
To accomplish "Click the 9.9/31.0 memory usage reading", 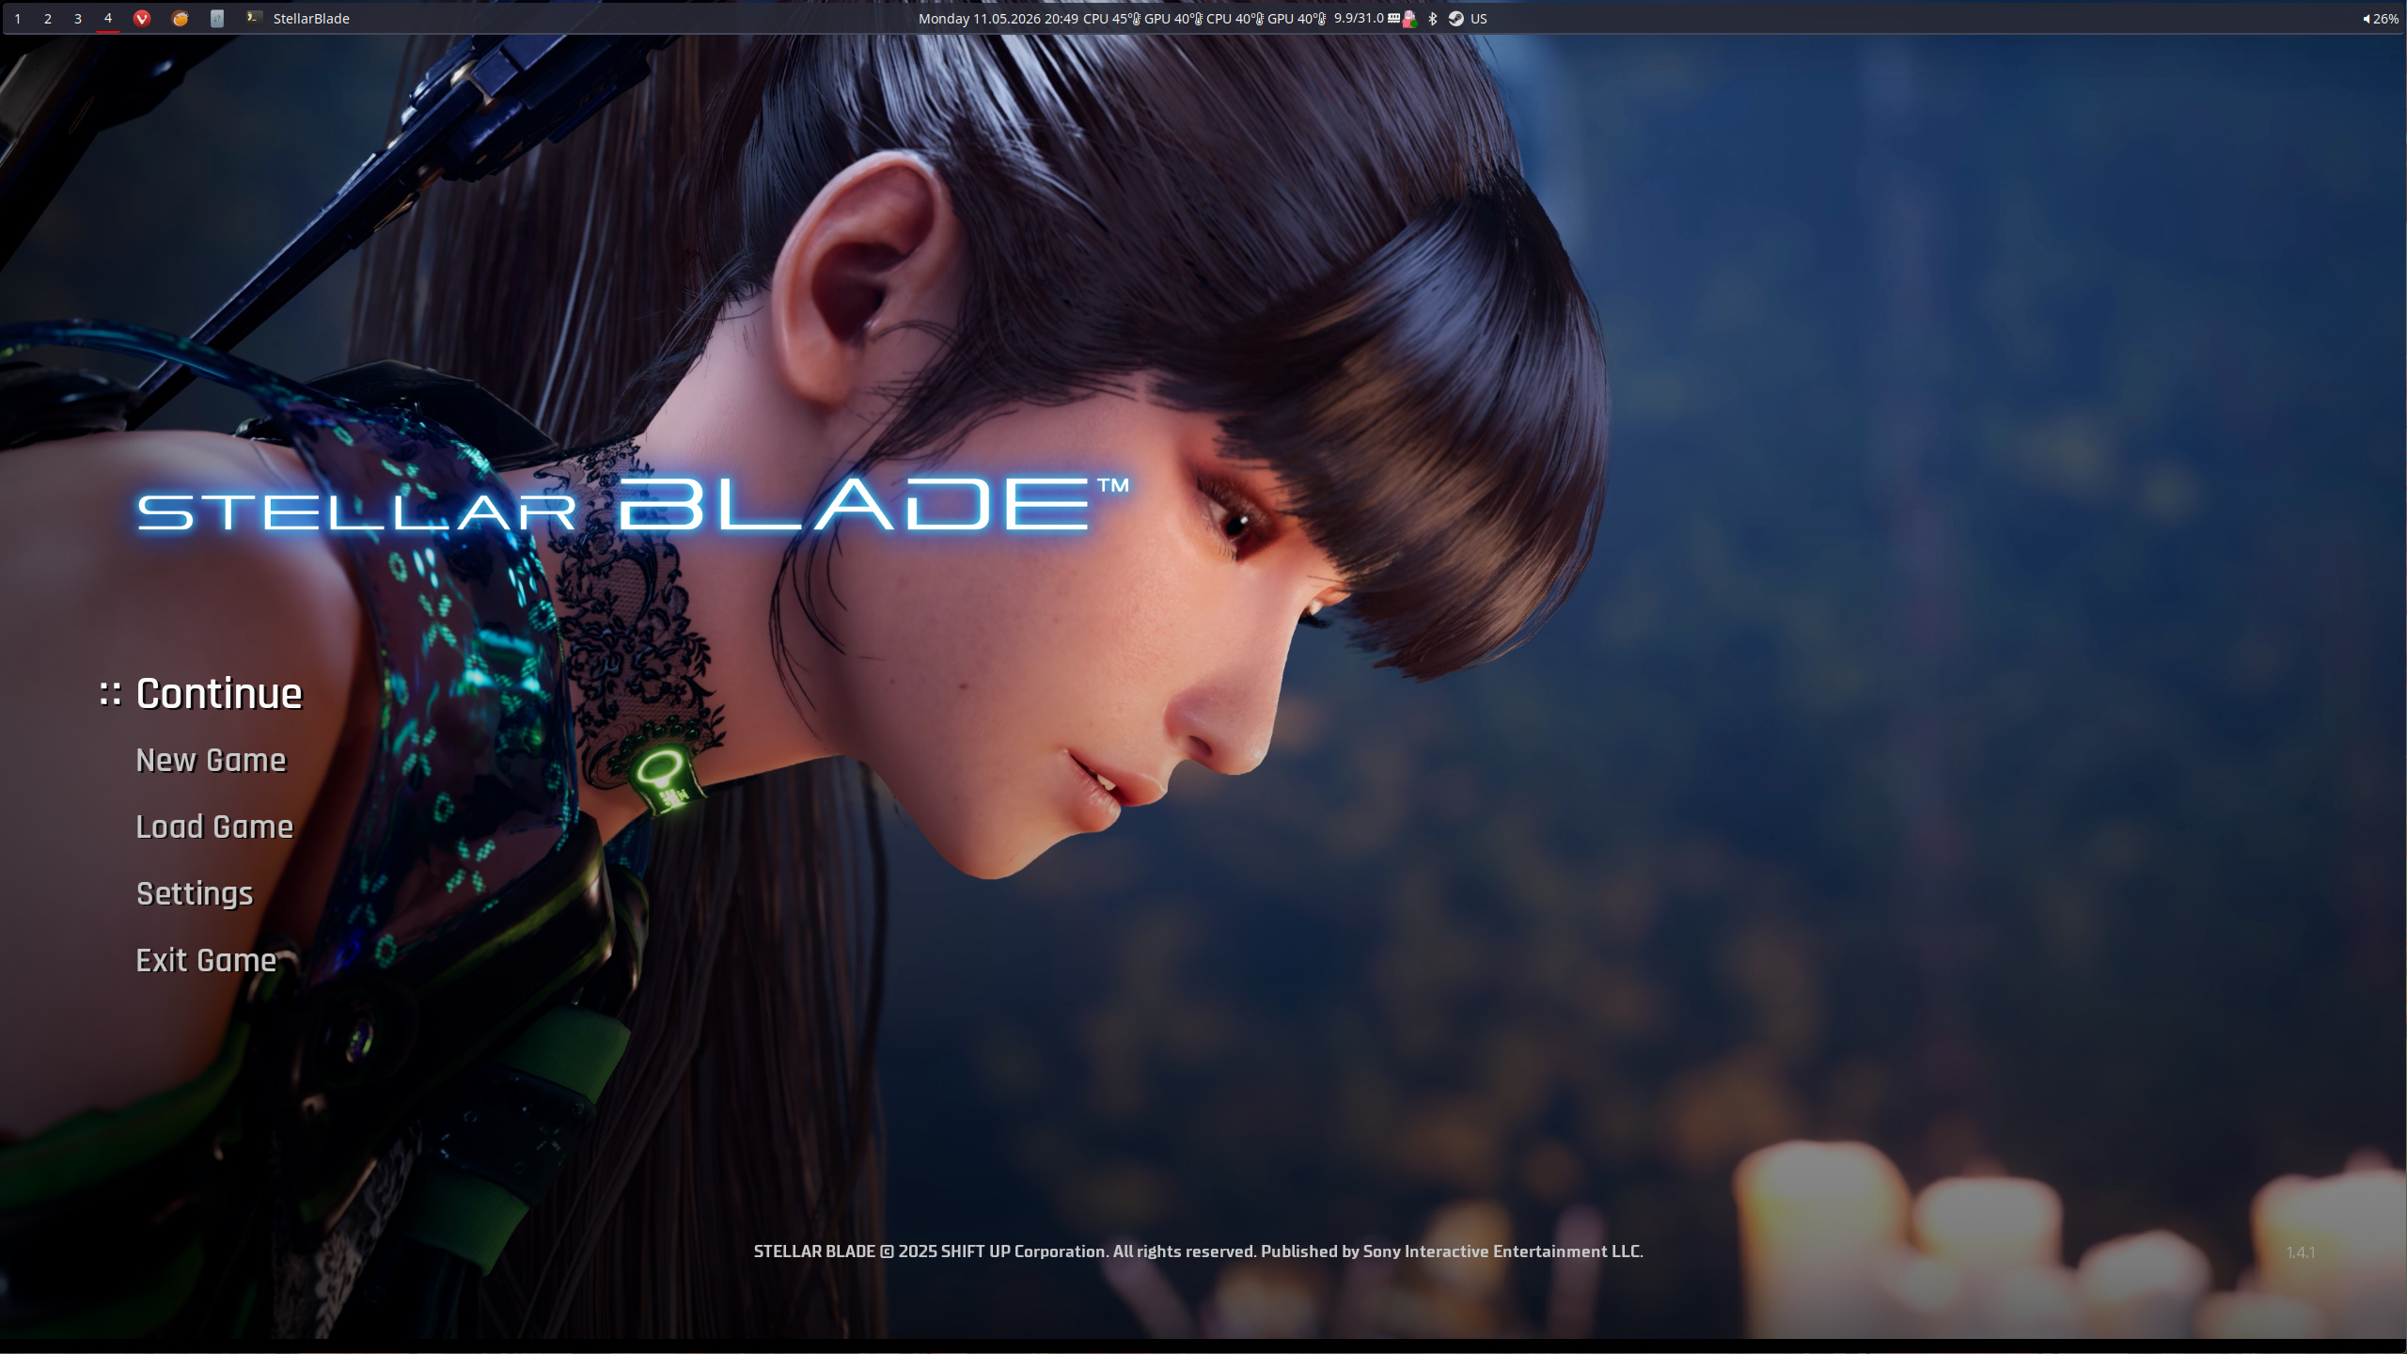I will pos(1359,18).
